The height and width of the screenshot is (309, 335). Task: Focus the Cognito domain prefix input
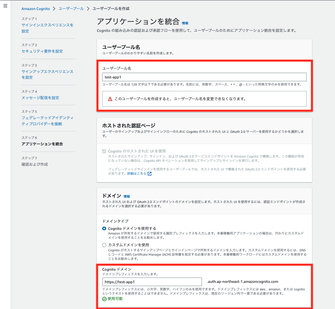(152, 282)
